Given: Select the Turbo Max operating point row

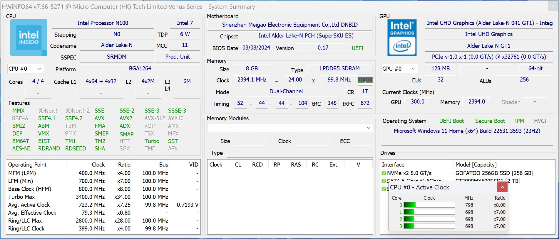Looking at the screenshot, I should point(103,197).
